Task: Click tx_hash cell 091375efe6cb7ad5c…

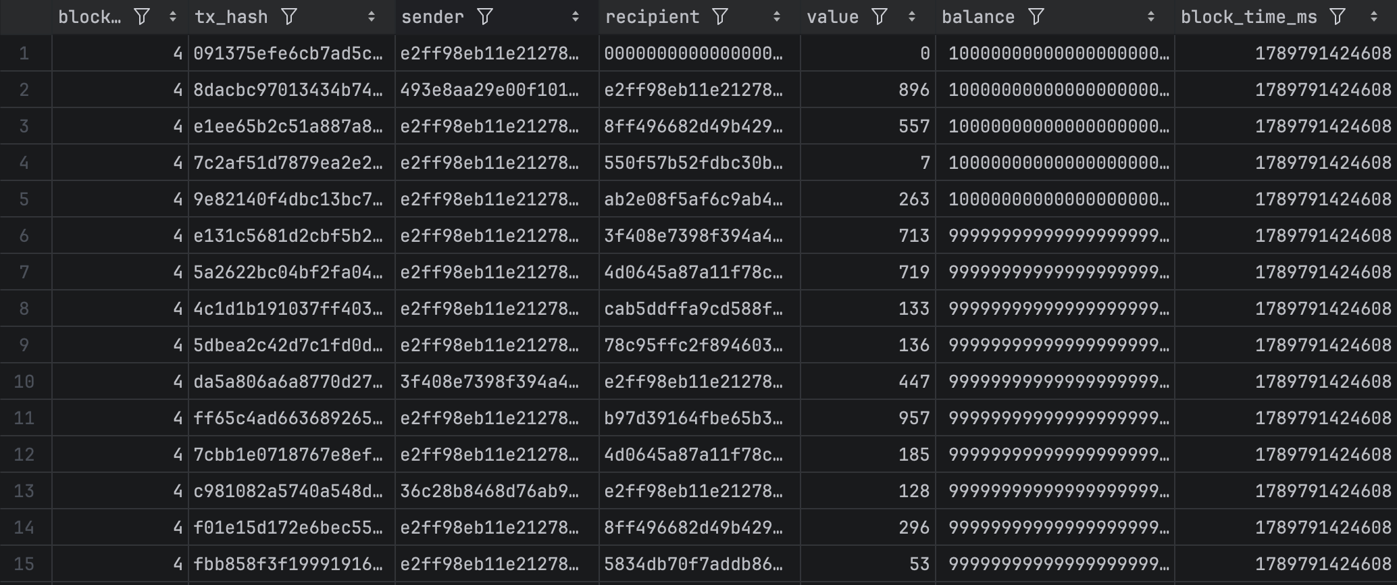Action: (x=291, y=53)
